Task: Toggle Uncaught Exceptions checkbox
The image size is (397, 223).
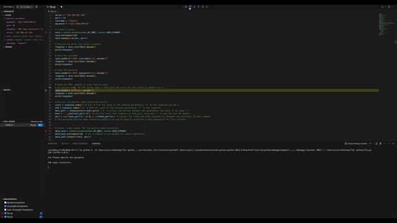Action: (6, 206)
